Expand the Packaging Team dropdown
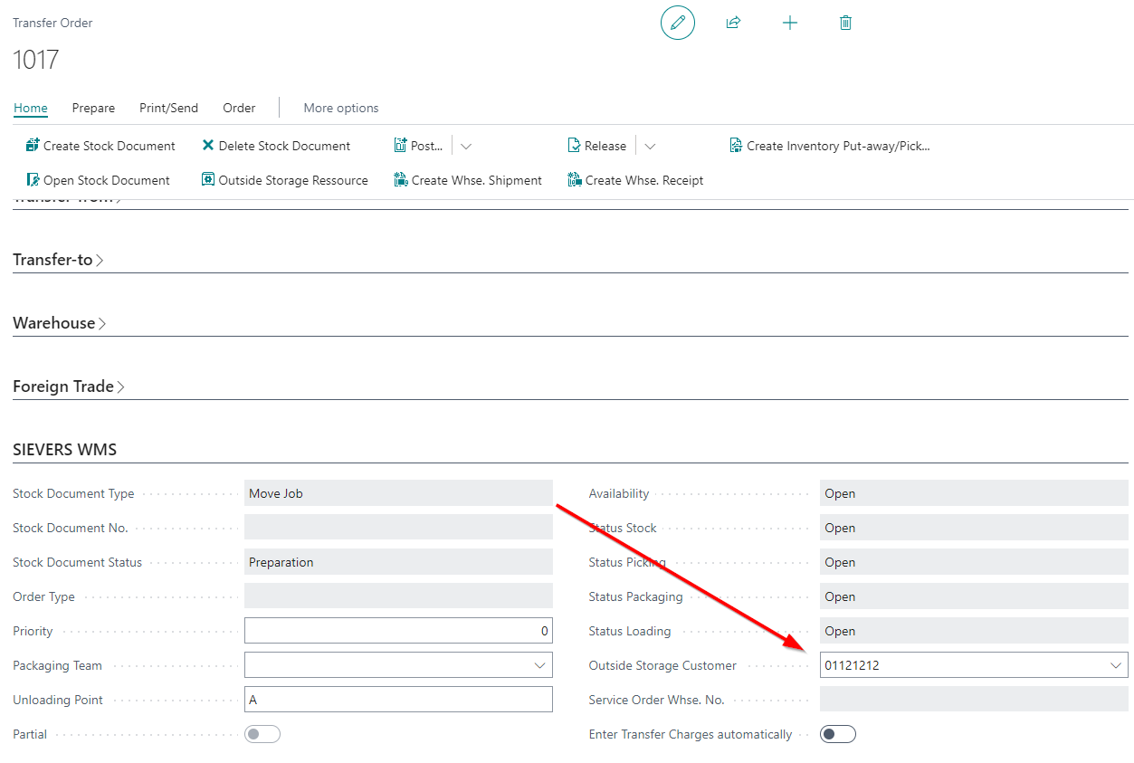This screenshot has width=1134, height=763. [x=539, y=665]
